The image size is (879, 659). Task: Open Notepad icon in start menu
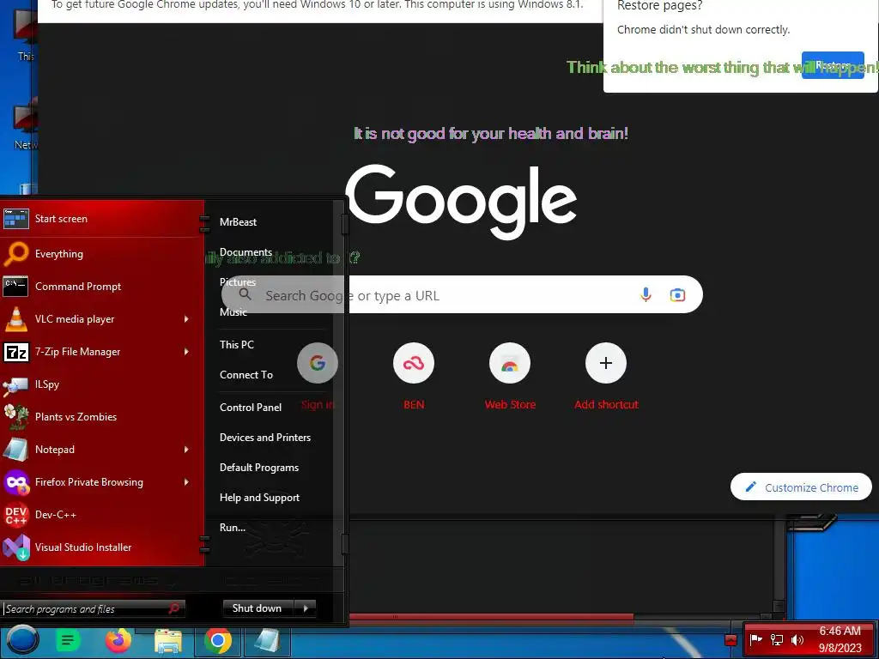pos(15,450)
